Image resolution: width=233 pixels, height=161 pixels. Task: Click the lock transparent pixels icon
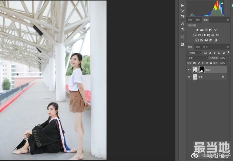[195, 63]
